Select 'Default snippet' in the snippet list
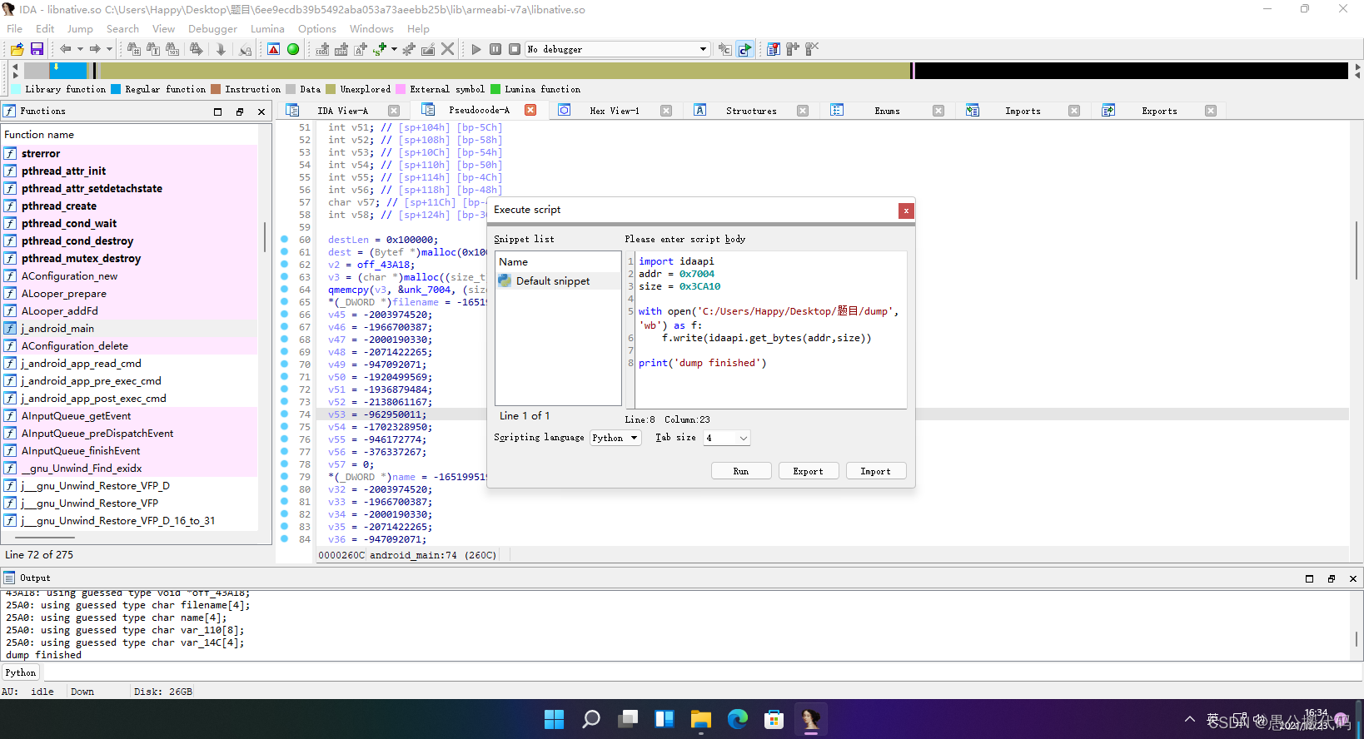1364x739 pixels. click(558, 281)
